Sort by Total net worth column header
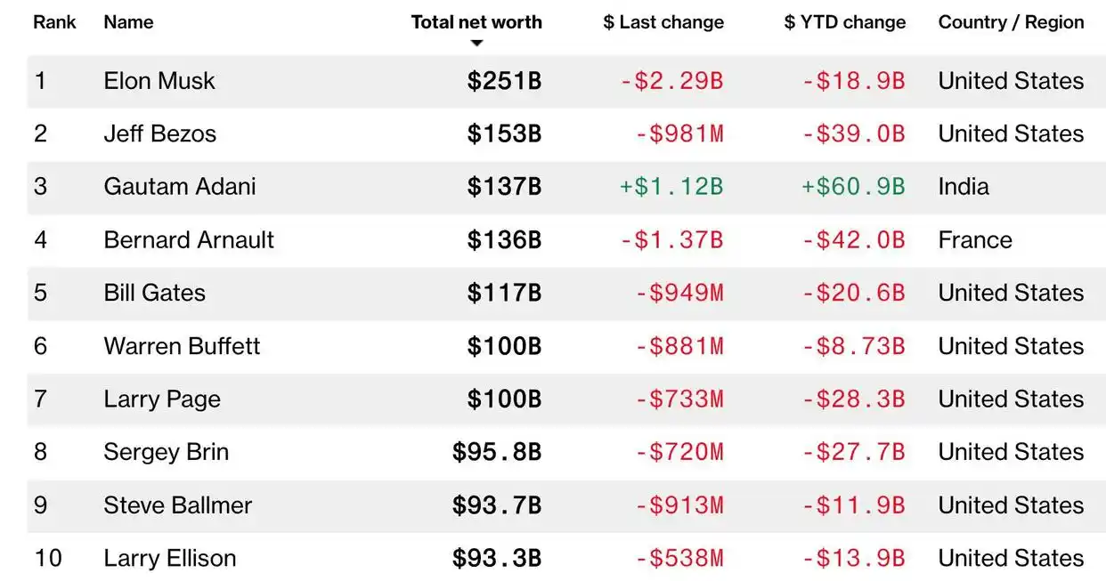Screen dimensions: 1106x581 click(x=476, y=22)
